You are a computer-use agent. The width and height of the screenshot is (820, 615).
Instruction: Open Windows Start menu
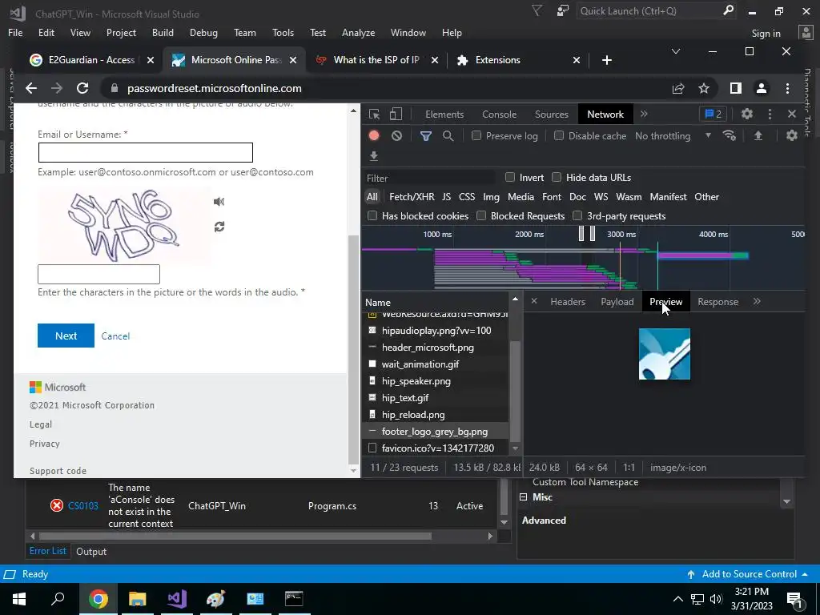(x=19, y=599)
